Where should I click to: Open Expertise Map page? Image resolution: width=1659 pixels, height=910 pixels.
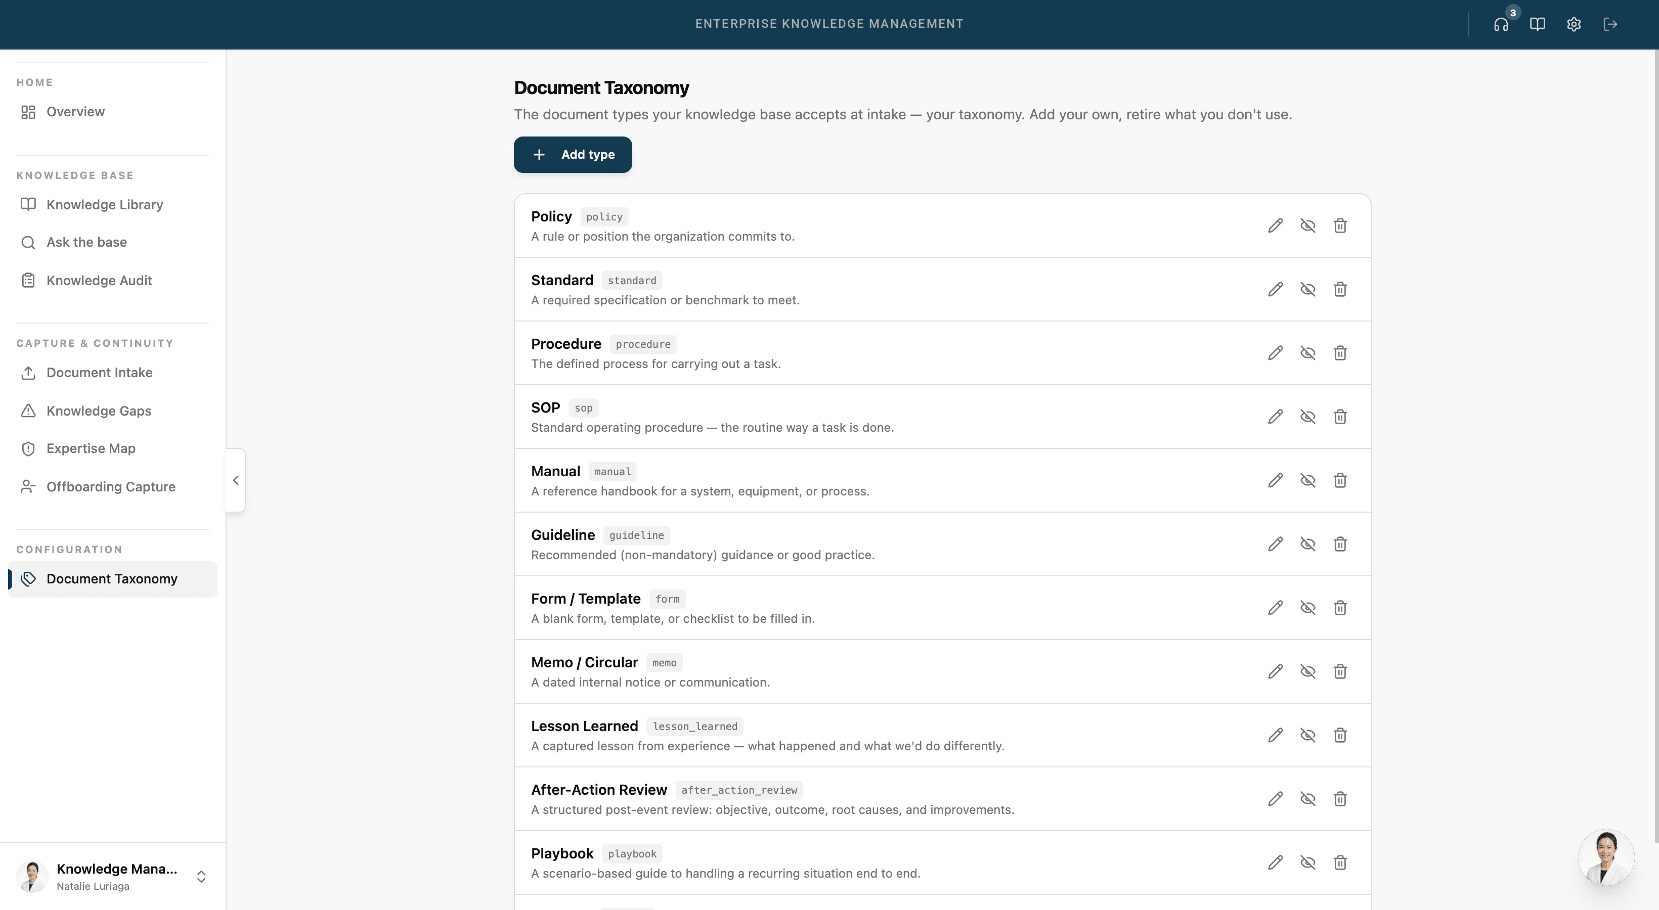tap(113, 448)
